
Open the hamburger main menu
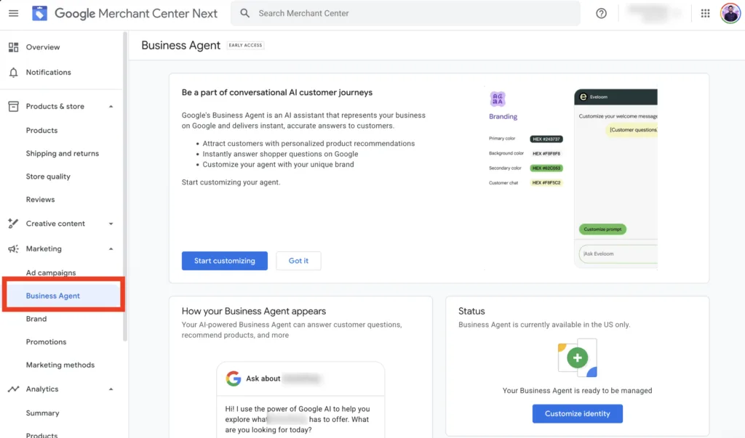[x=13, y=13]
